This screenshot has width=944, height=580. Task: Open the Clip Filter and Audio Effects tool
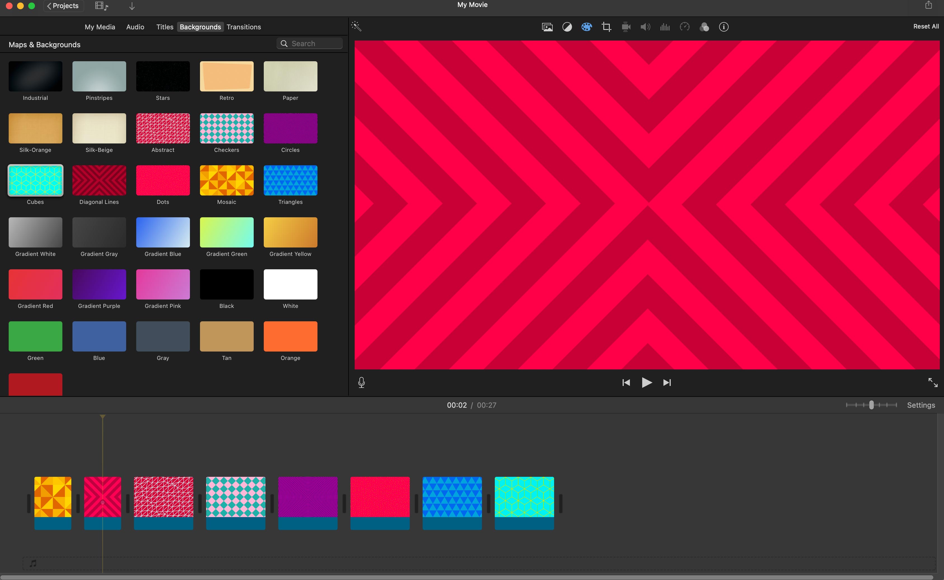(x=704, y=27)
